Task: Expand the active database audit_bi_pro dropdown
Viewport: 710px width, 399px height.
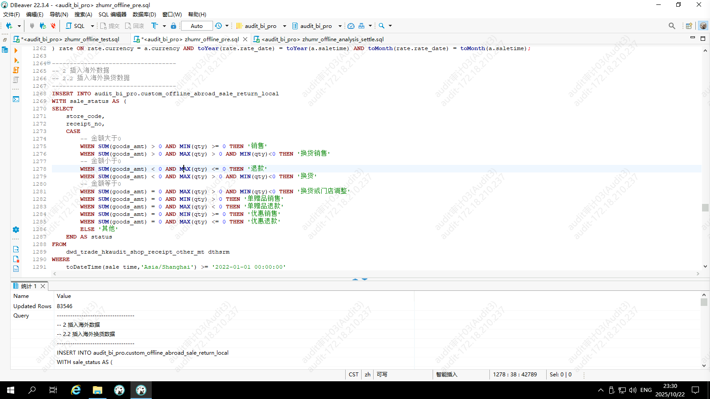Action: (340, 26)
